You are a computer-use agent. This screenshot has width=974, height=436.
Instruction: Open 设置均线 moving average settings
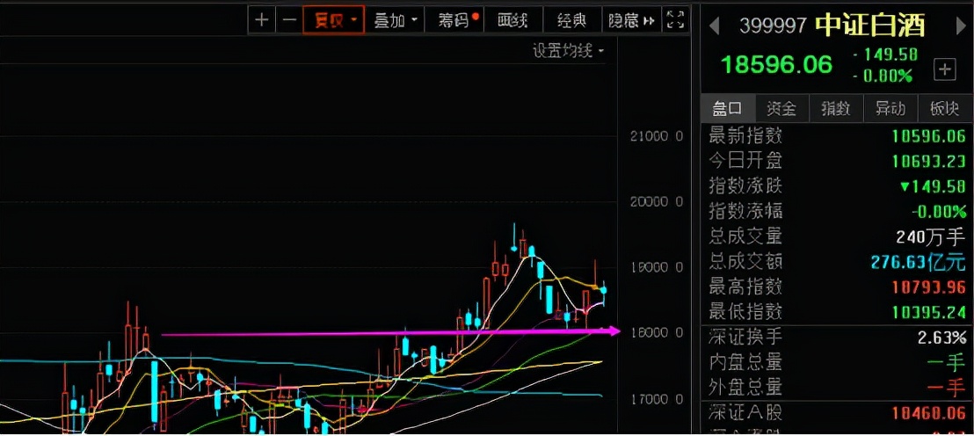coord(568,51)
